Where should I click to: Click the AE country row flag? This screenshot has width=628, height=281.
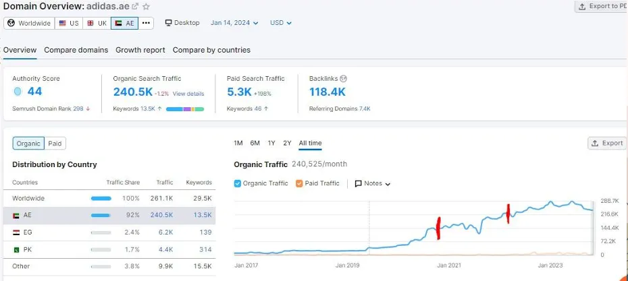[16, 215]
